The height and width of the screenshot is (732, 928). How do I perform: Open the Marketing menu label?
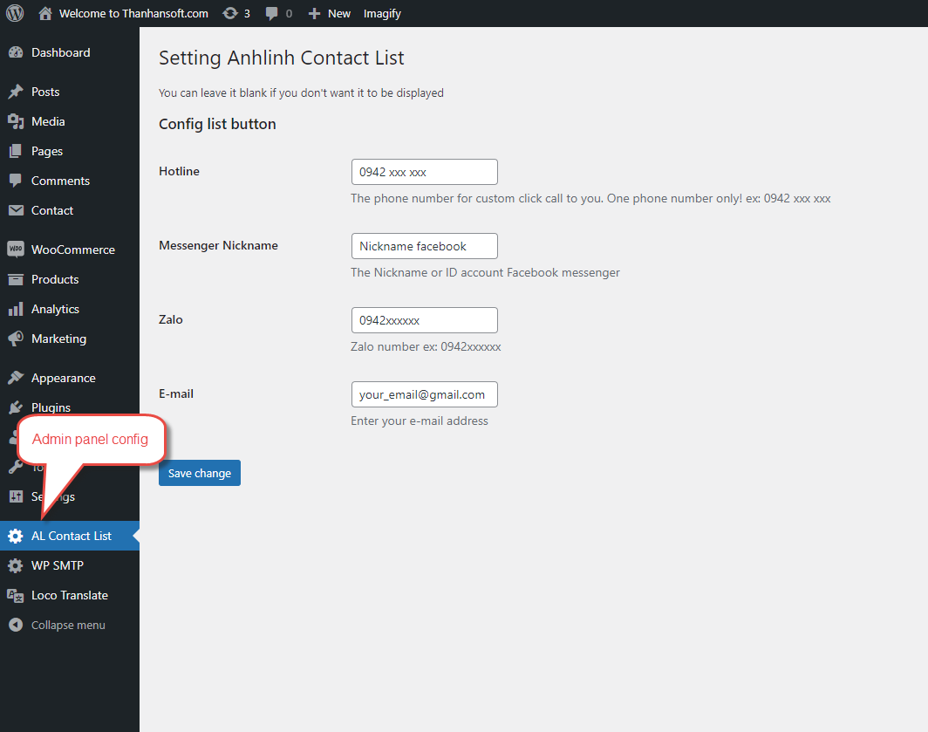point(58,339)
